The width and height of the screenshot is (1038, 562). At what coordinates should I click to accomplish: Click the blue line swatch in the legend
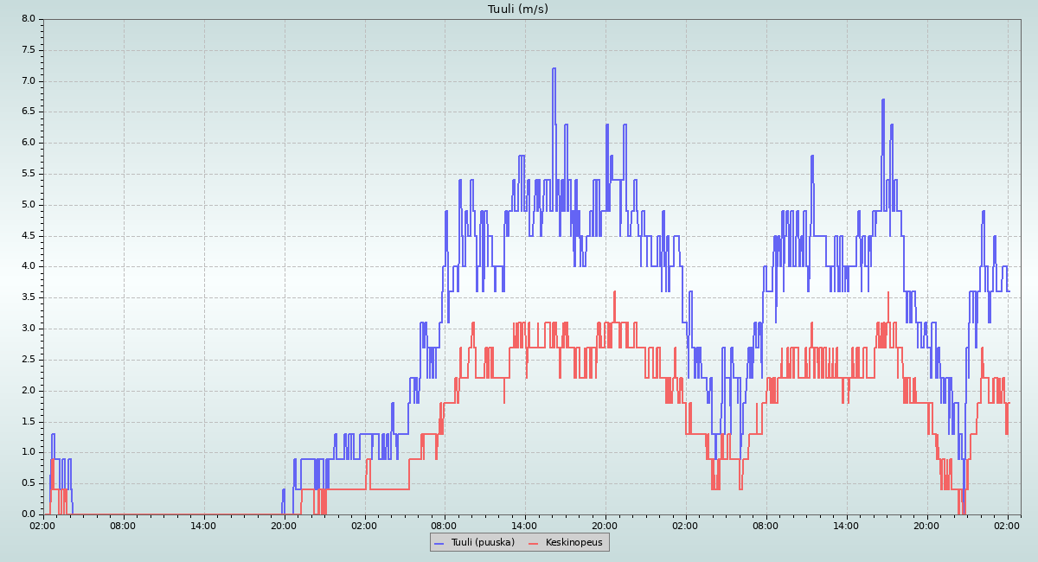[439, 543]
